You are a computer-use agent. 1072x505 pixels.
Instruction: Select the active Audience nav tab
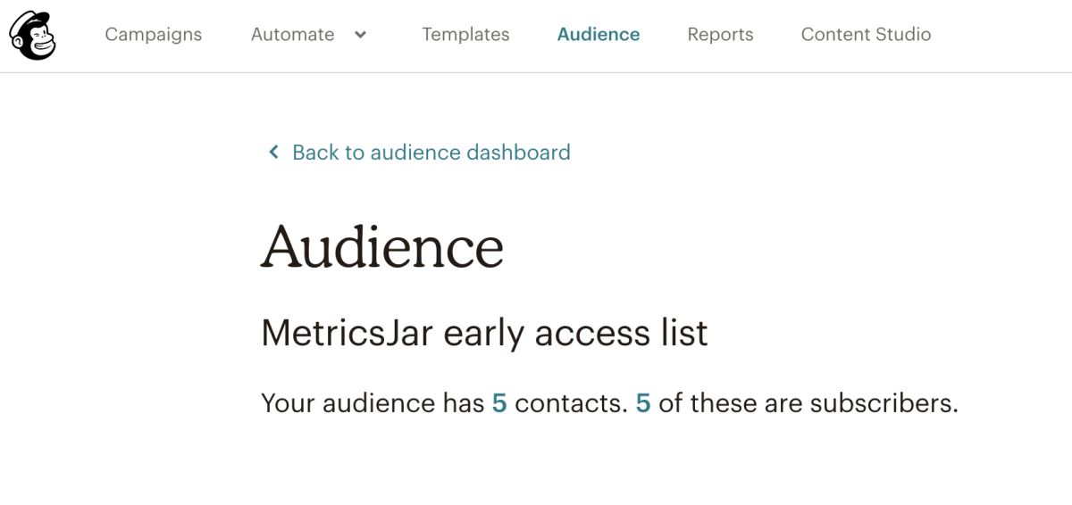click(x=599, y=35)
